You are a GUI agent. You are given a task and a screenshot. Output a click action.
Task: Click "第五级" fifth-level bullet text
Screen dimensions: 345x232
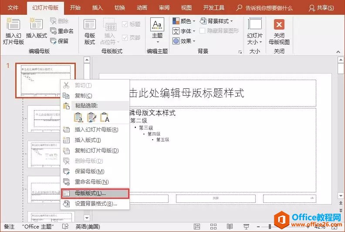tap(162, 140)
